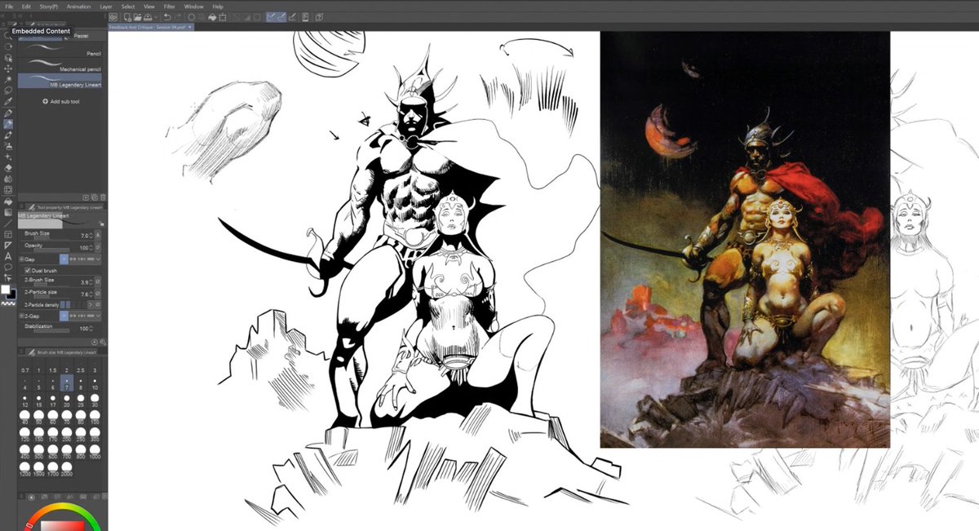Select the Figure line tool
Viewport: 979px width, 531px height.
8,223
